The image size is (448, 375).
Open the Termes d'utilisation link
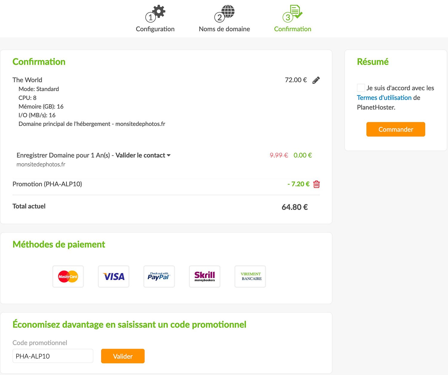(x=384, y=98)
